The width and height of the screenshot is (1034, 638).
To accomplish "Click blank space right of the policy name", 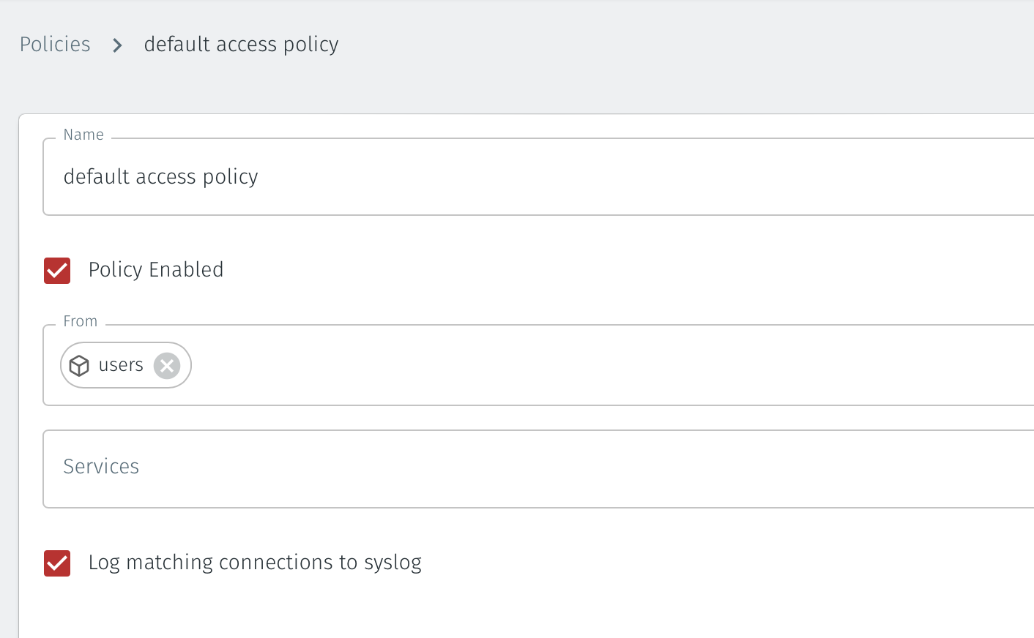I will 622,177.
